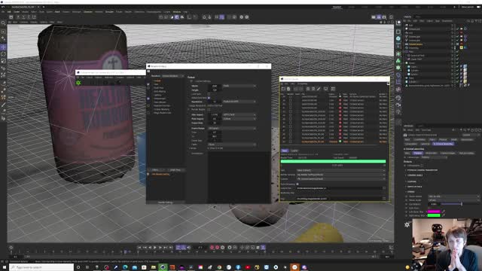This screenshot has height=271, width=482.
Task: Click the Effect... button in Render Settings
Action: point(155,170)
